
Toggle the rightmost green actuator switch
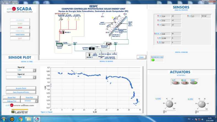click(x=194, y=82)
